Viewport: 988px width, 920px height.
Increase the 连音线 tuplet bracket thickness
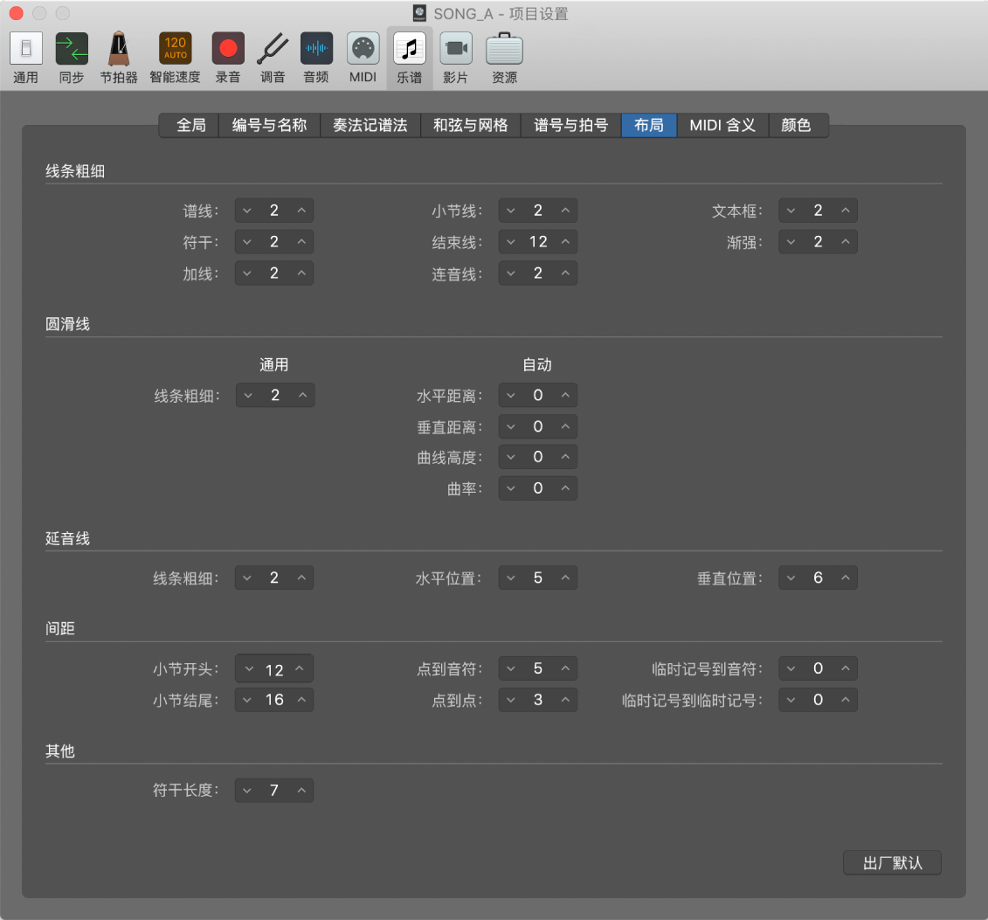pos(565,273)
